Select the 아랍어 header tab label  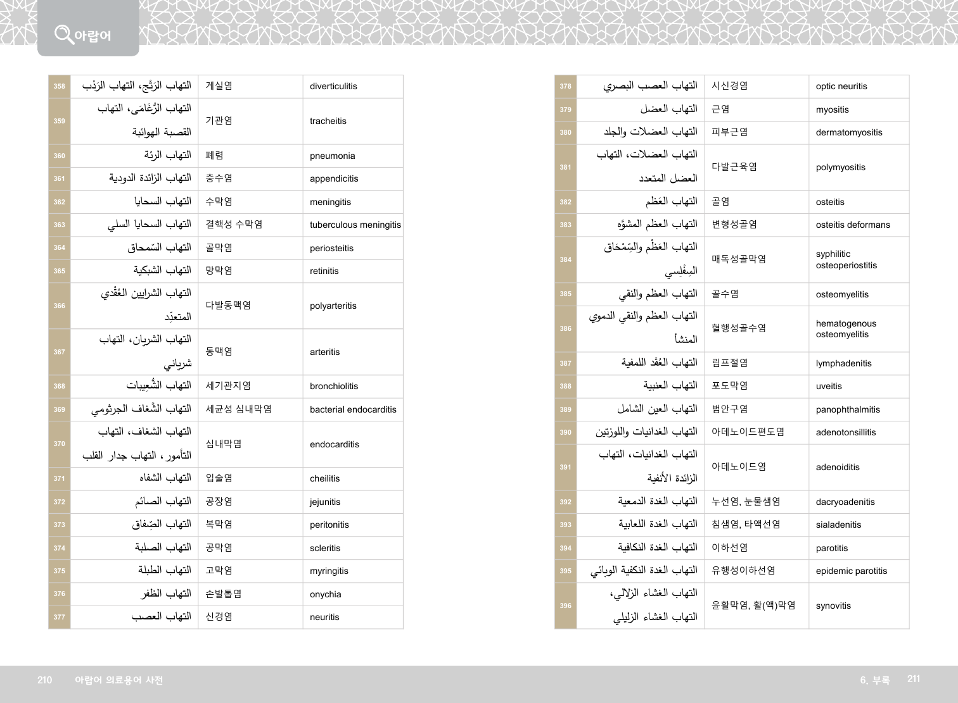[93, 36]
